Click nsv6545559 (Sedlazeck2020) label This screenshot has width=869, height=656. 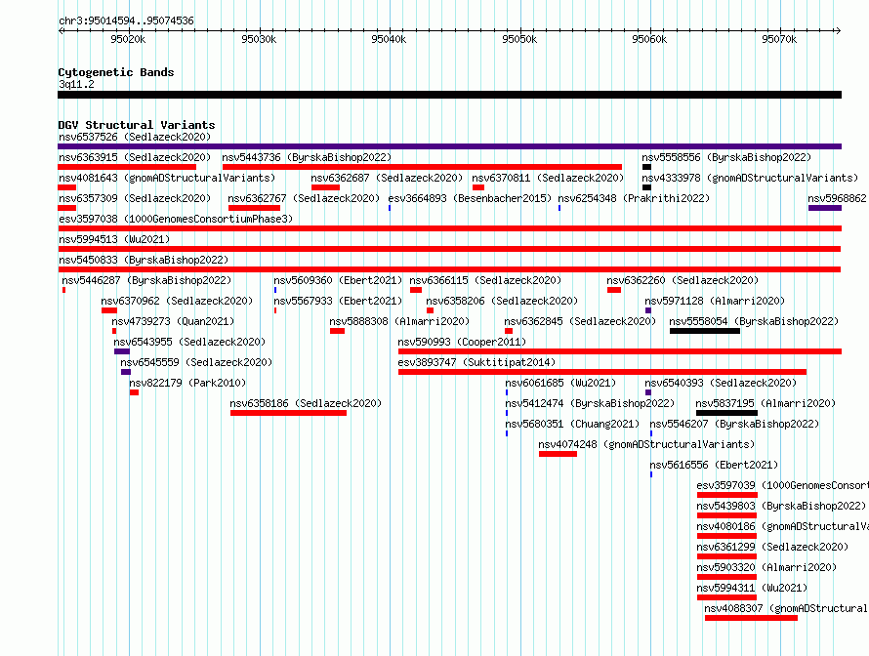[196, 362]
